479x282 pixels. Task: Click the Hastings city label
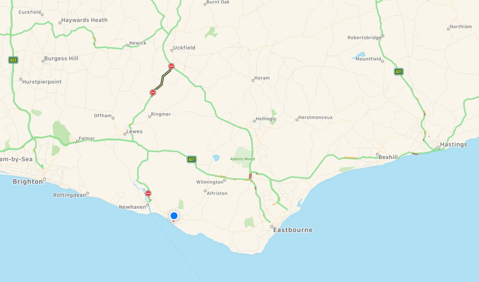coord(454,145)
